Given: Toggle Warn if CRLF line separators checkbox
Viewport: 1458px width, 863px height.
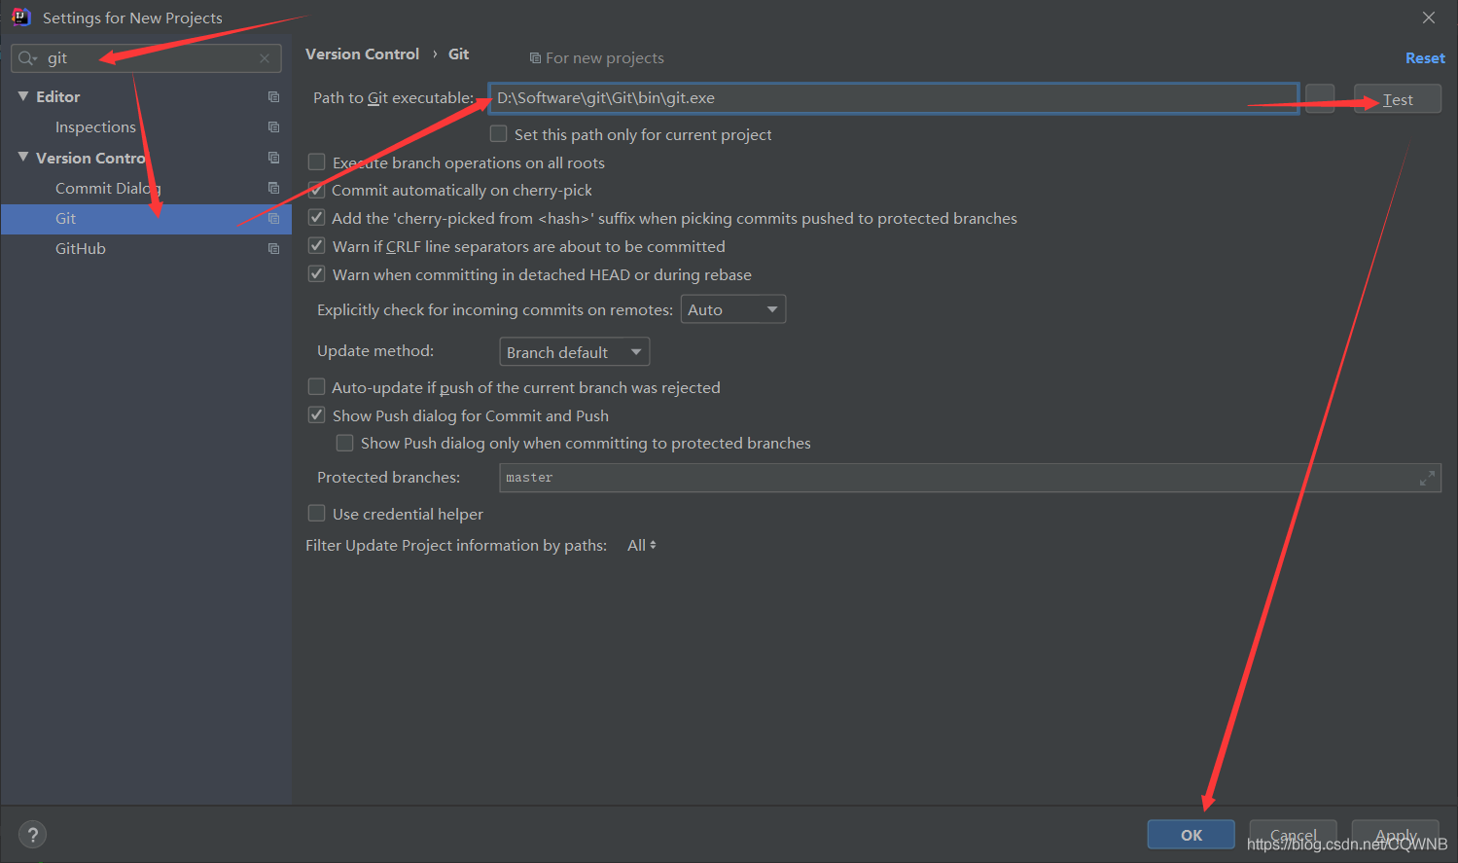Looking at the screenshot, I should (316, 246).
